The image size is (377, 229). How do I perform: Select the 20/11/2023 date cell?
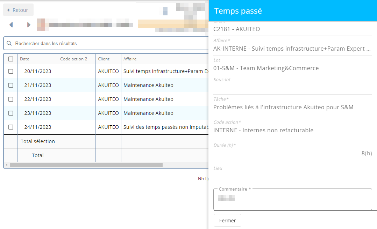point(38,71)
